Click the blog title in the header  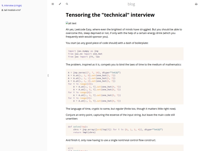[x=131, y=4]
